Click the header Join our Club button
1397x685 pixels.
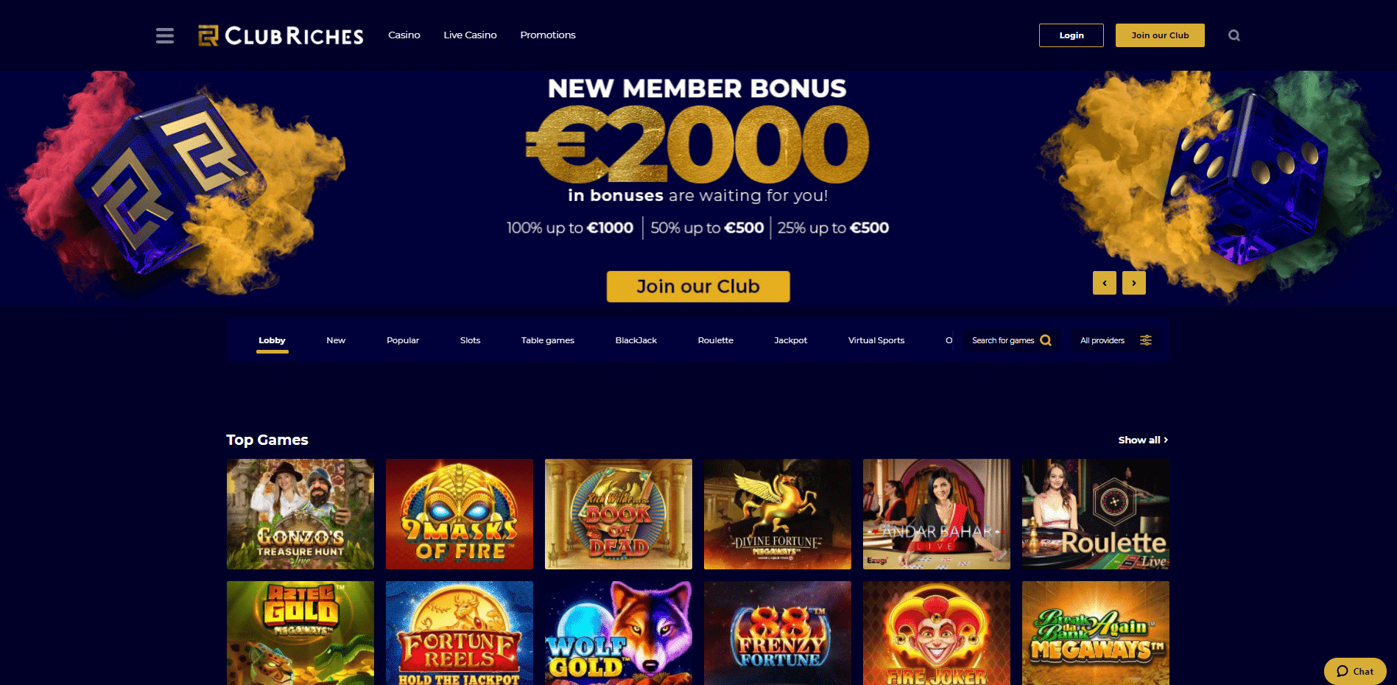[1160, 35]
